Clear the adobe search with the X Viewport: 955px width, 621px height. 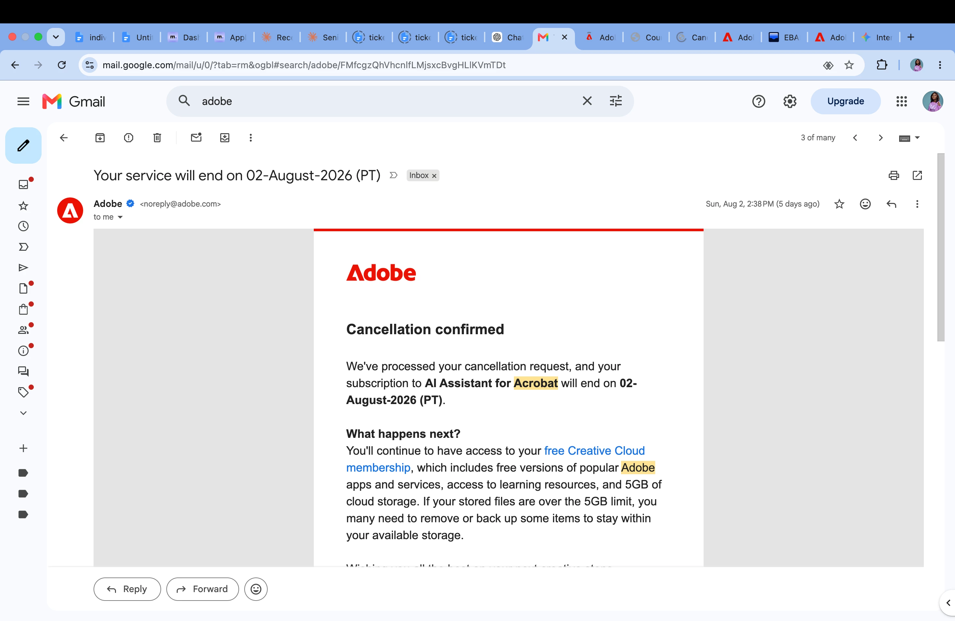tap(587, 101)
